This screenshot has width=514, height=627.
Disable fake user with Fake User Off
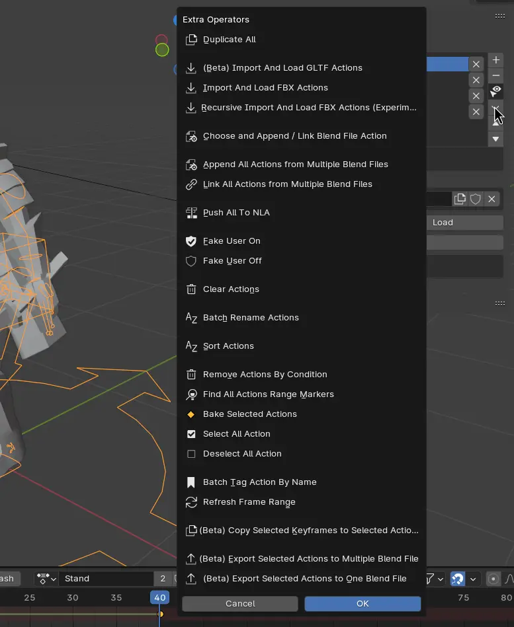[x=232, y=261]
